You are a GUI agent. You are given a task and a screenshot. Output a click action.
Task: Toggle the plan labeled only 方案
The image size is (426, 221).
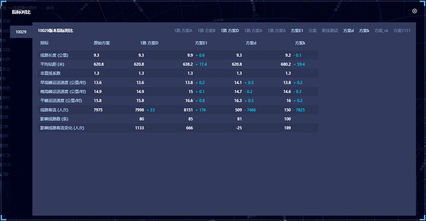[313, 30]
